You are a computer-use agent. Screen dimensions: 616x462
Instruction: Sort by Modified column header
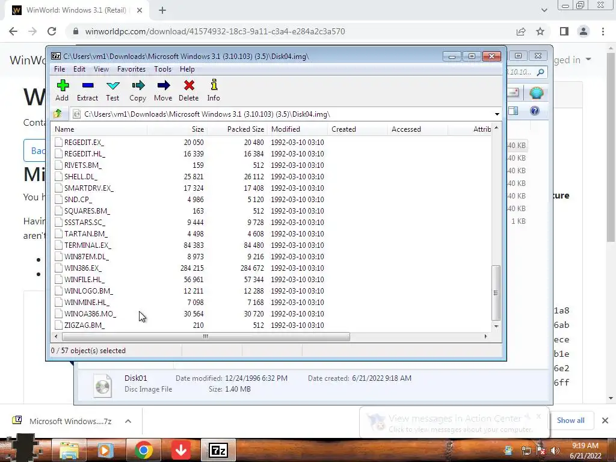pos(297,129)
